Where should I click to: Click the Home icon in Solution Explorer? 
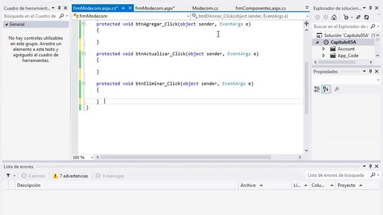(x=334, y=17)
